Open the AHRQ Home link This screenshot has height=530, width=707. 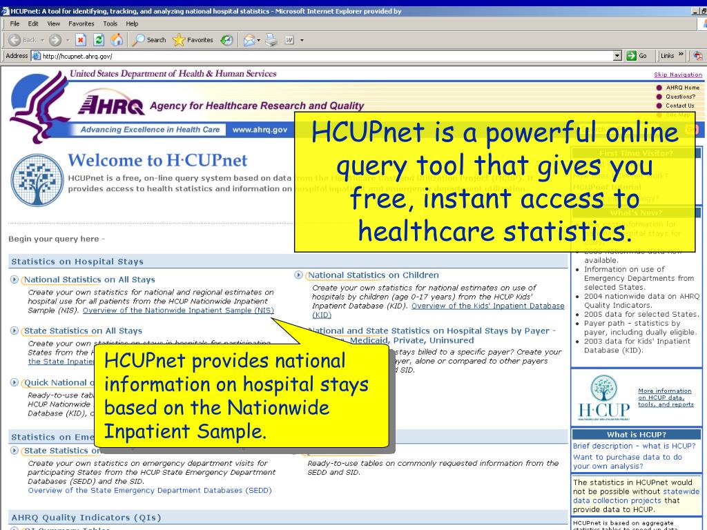[x=683, y=88]
